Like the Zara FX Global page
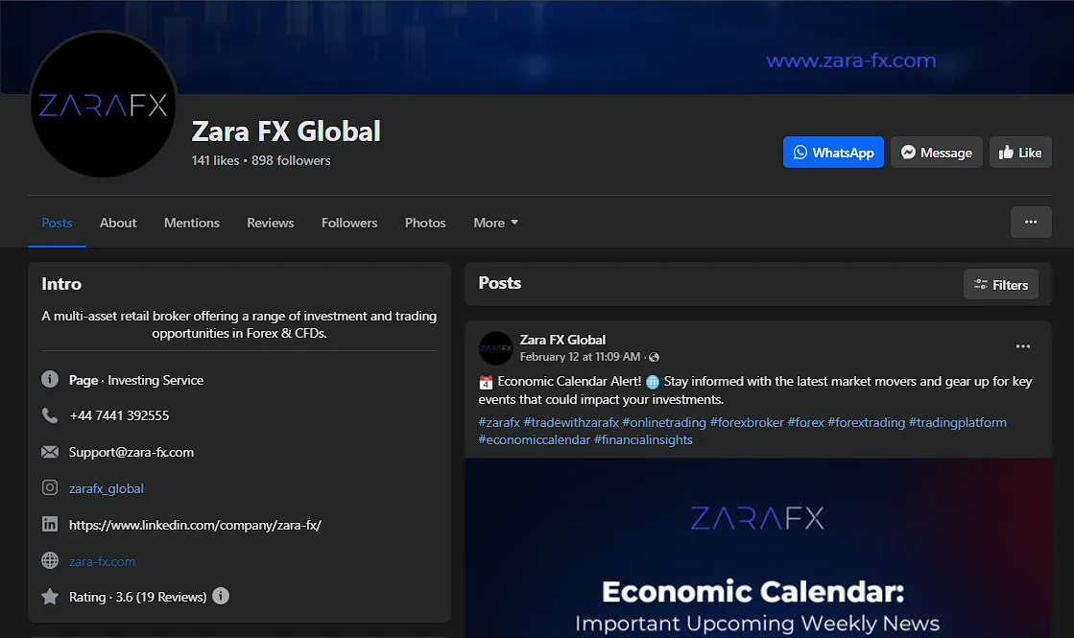The width and height of the screenshot is (1074, 638). click(1020, 152)
